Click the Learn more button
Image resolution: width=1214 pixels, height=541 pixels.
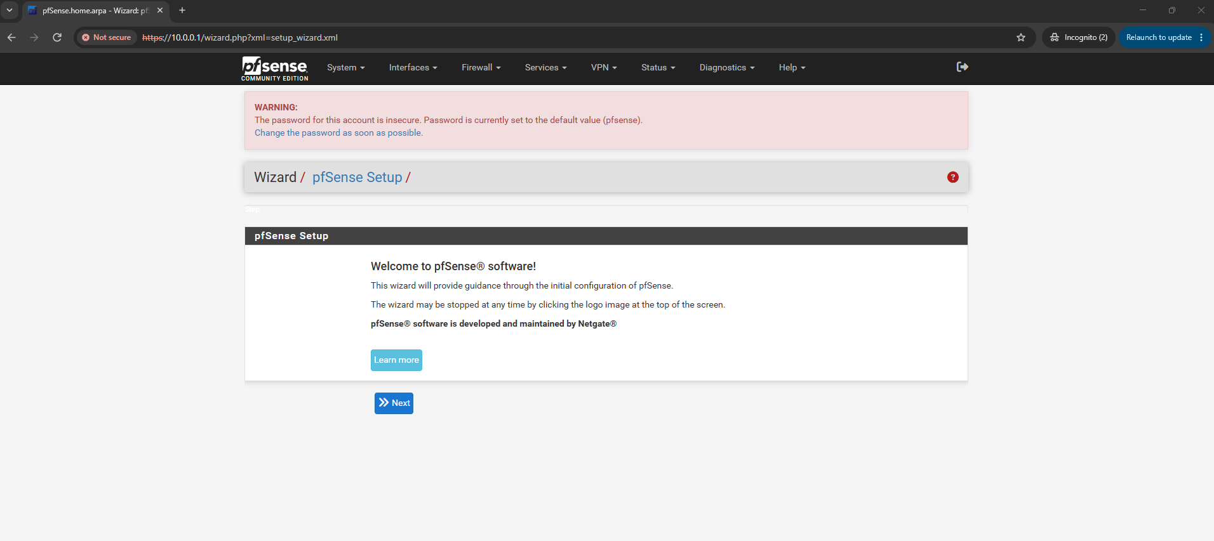[x=396, y=360]
